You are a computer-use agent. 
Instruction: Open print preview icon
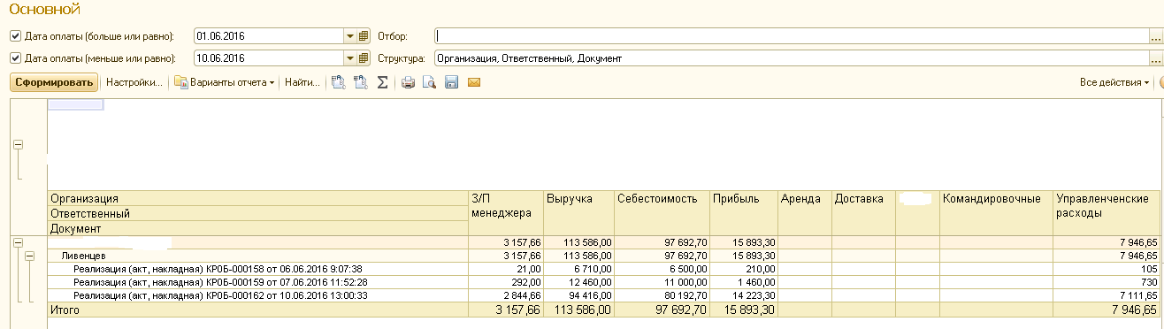coord(429,82)
